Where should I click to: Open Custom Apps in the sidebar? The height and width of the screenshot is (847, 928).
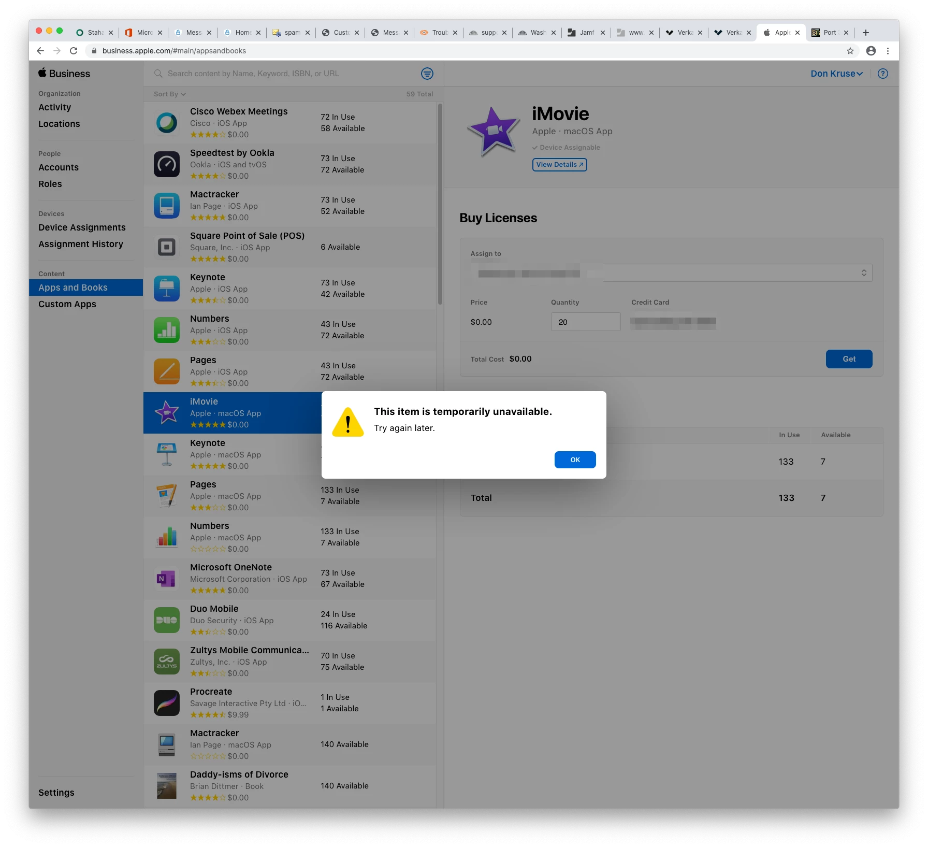click(x=67, y=304)
